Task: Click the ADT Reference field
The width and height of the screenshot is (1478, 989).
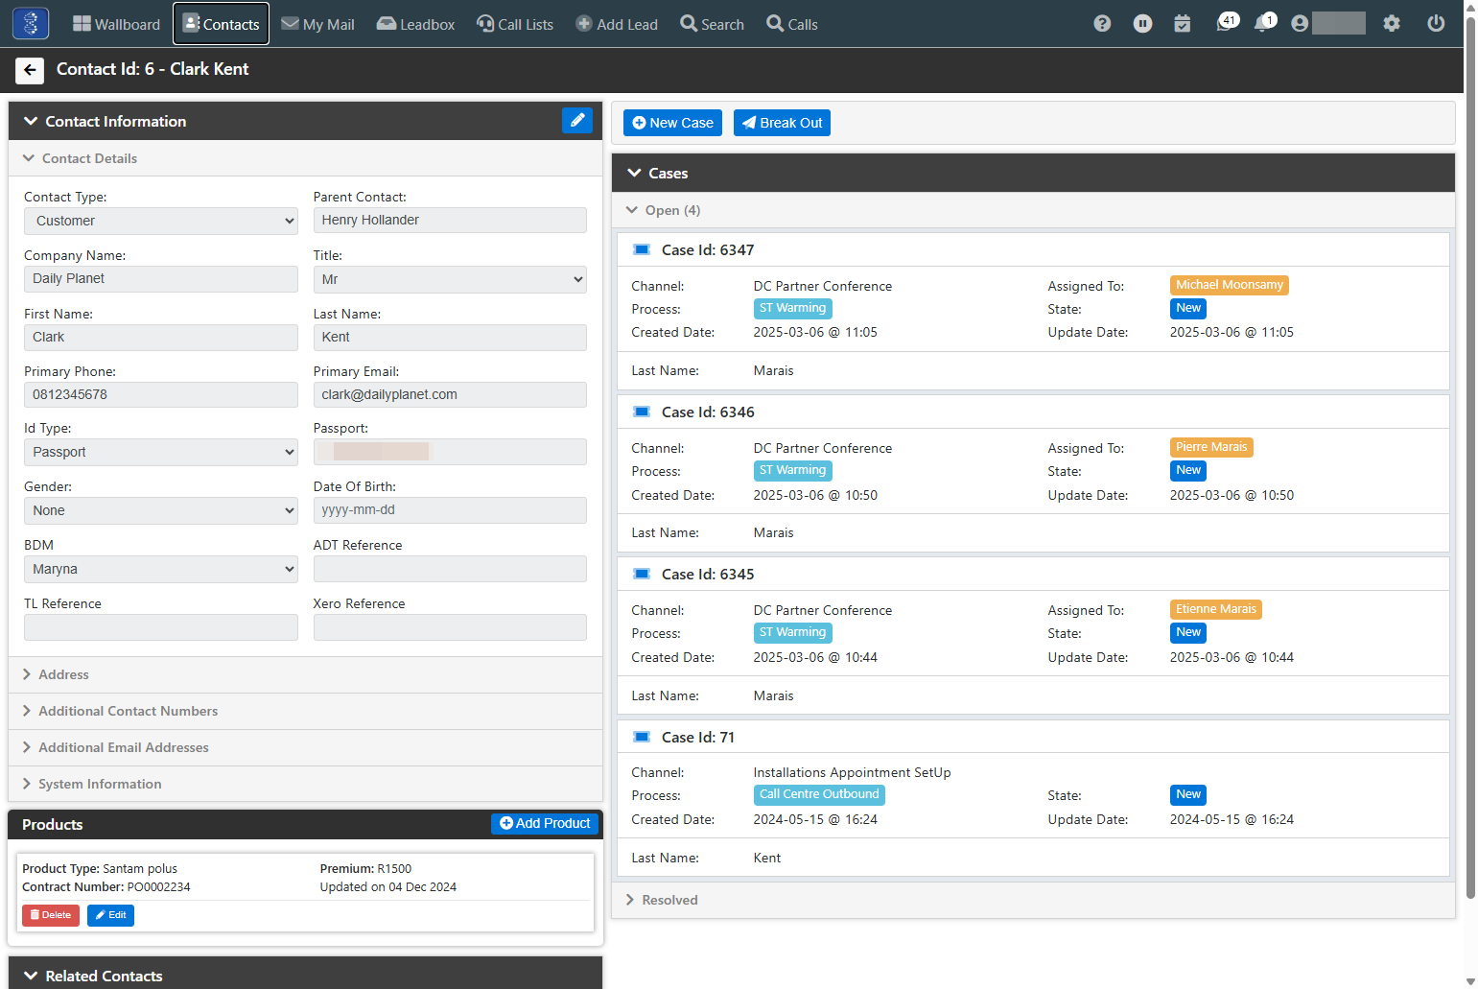Action: (450, 568)
